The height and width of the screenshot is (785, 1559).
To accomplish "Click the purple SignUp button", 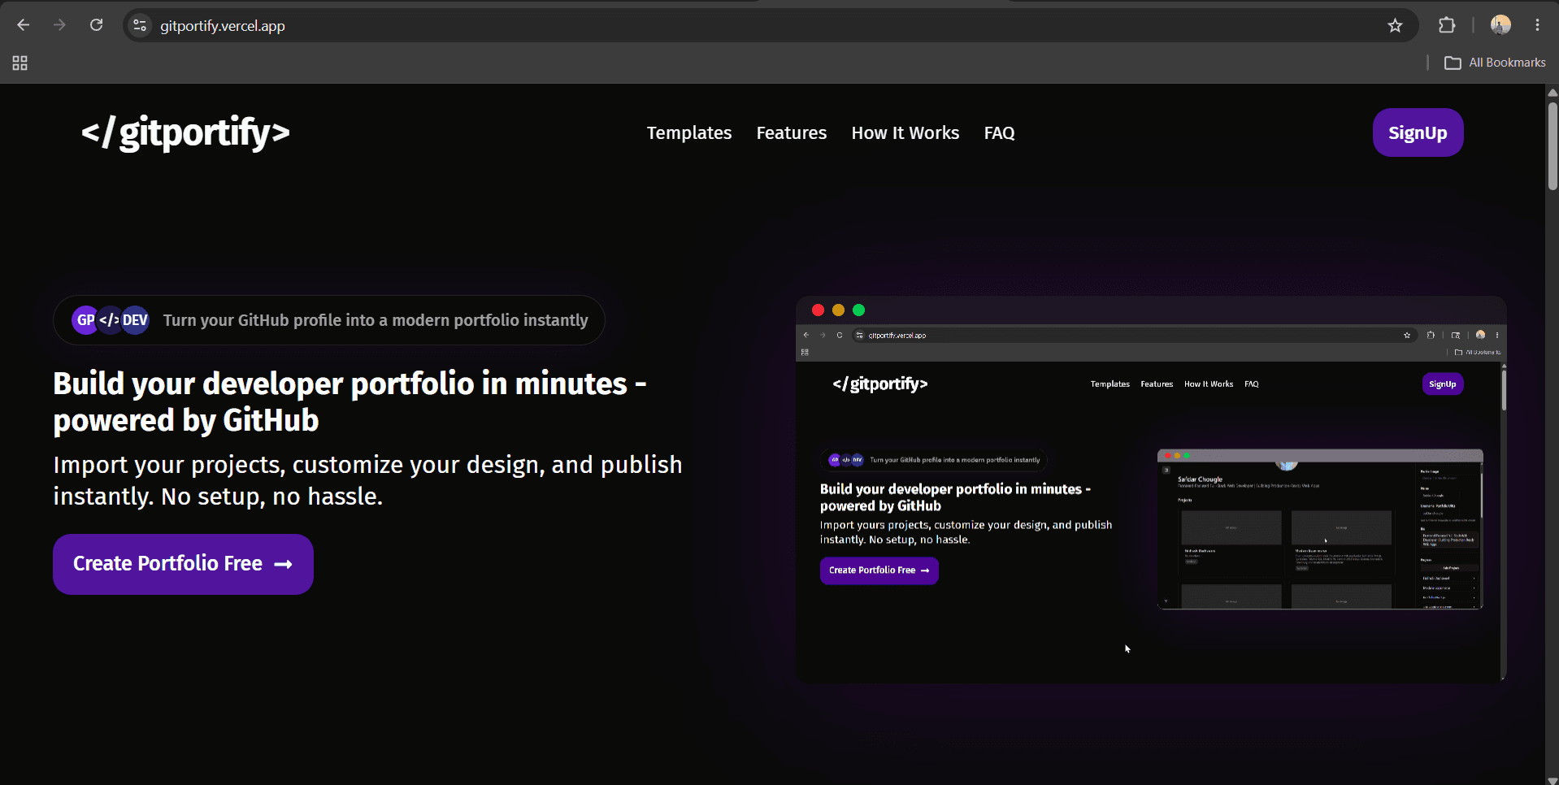I will point(1418,132).
